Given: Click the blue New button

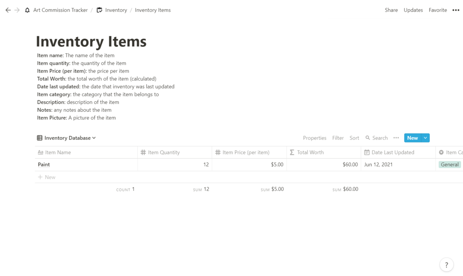Looking at the screenshot, I should pos(412,138).
